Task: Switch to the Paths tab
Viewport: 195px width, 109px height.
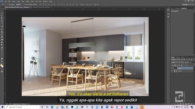Action: pyautogui.click(x=183, y=57)
